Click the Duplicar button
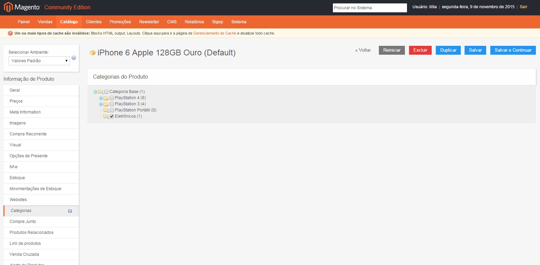The height and width of the screenshot is (265, 540). pos(448,50)
